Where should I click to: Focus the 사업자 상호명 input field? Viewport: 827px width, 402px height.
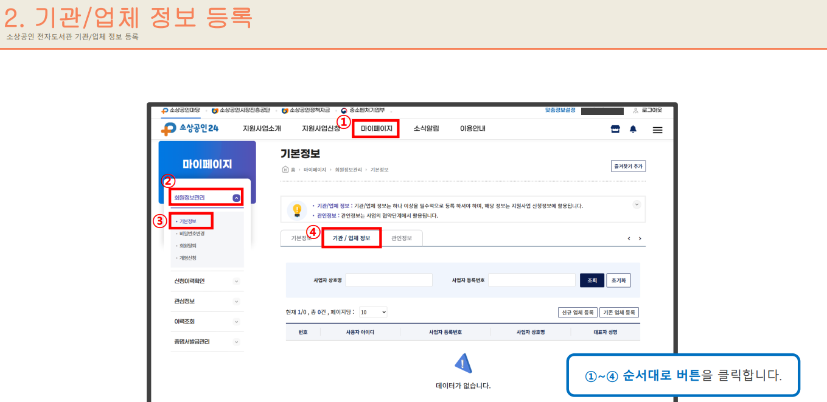pos(389,280)
